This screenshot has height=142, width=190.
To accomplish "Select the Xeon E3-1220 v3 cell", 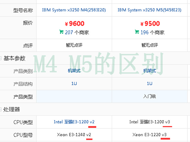I will point(149,135).
